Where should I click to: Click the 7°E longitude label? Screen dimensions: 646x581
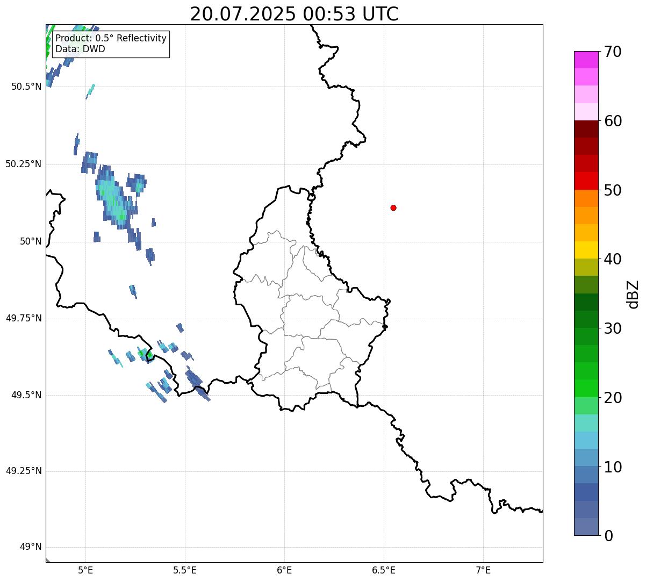pyautogui.click(x=483, y=570)
